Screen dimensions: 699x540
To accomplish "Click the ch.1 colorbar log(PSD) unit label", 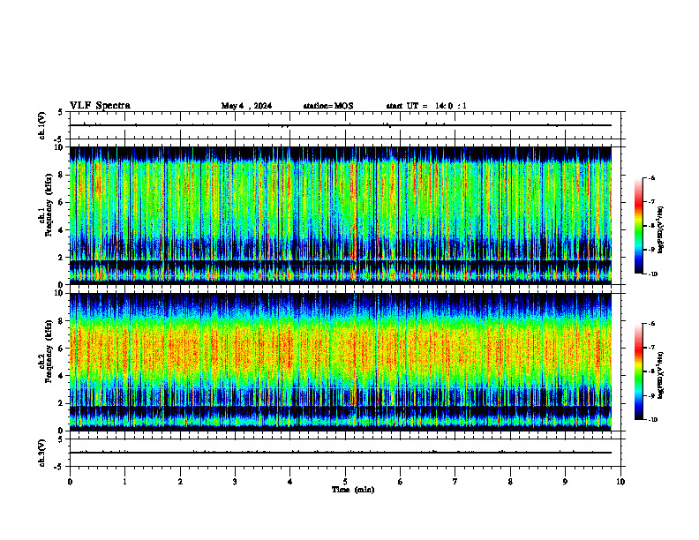I will coord(660,229).
